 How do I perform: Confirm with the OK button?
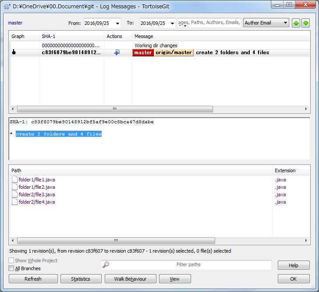294,279
